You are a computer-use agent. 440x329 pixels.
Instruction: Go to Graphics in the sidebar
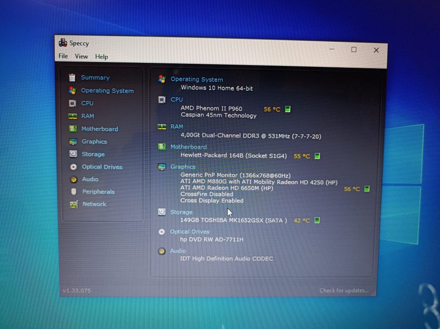(x=94, y=142)
